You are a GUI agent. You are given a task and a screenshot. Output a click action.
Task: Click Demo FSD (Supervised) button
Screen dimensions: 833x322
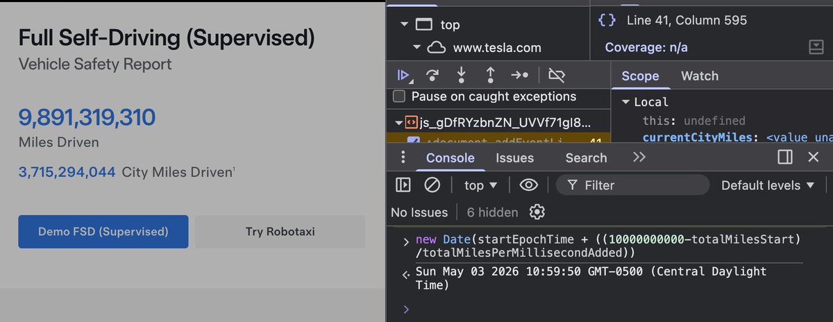click(x=103, y=231)
